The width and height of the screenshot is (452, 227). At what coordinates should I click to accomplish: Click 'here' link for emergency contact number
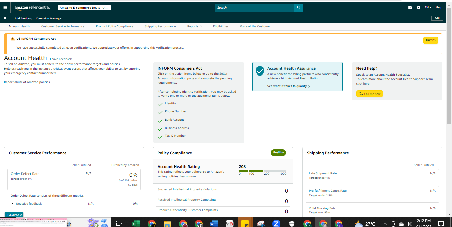tap(53, 73)
